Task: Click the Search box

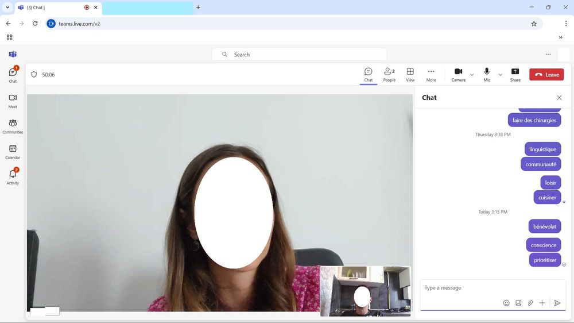Action: tap(299, 54)
